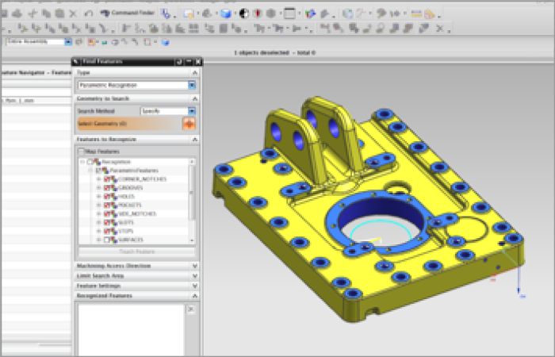
Task: Collapse the Recognized Features section
Action: coord(195,295)
